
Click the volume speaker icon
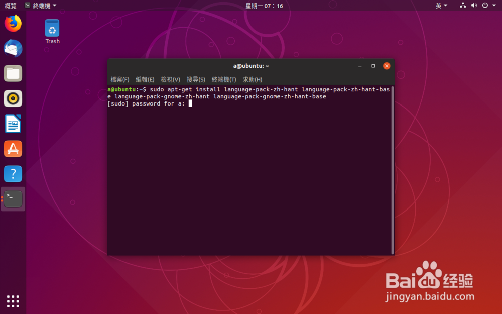[x=474, y=5]
